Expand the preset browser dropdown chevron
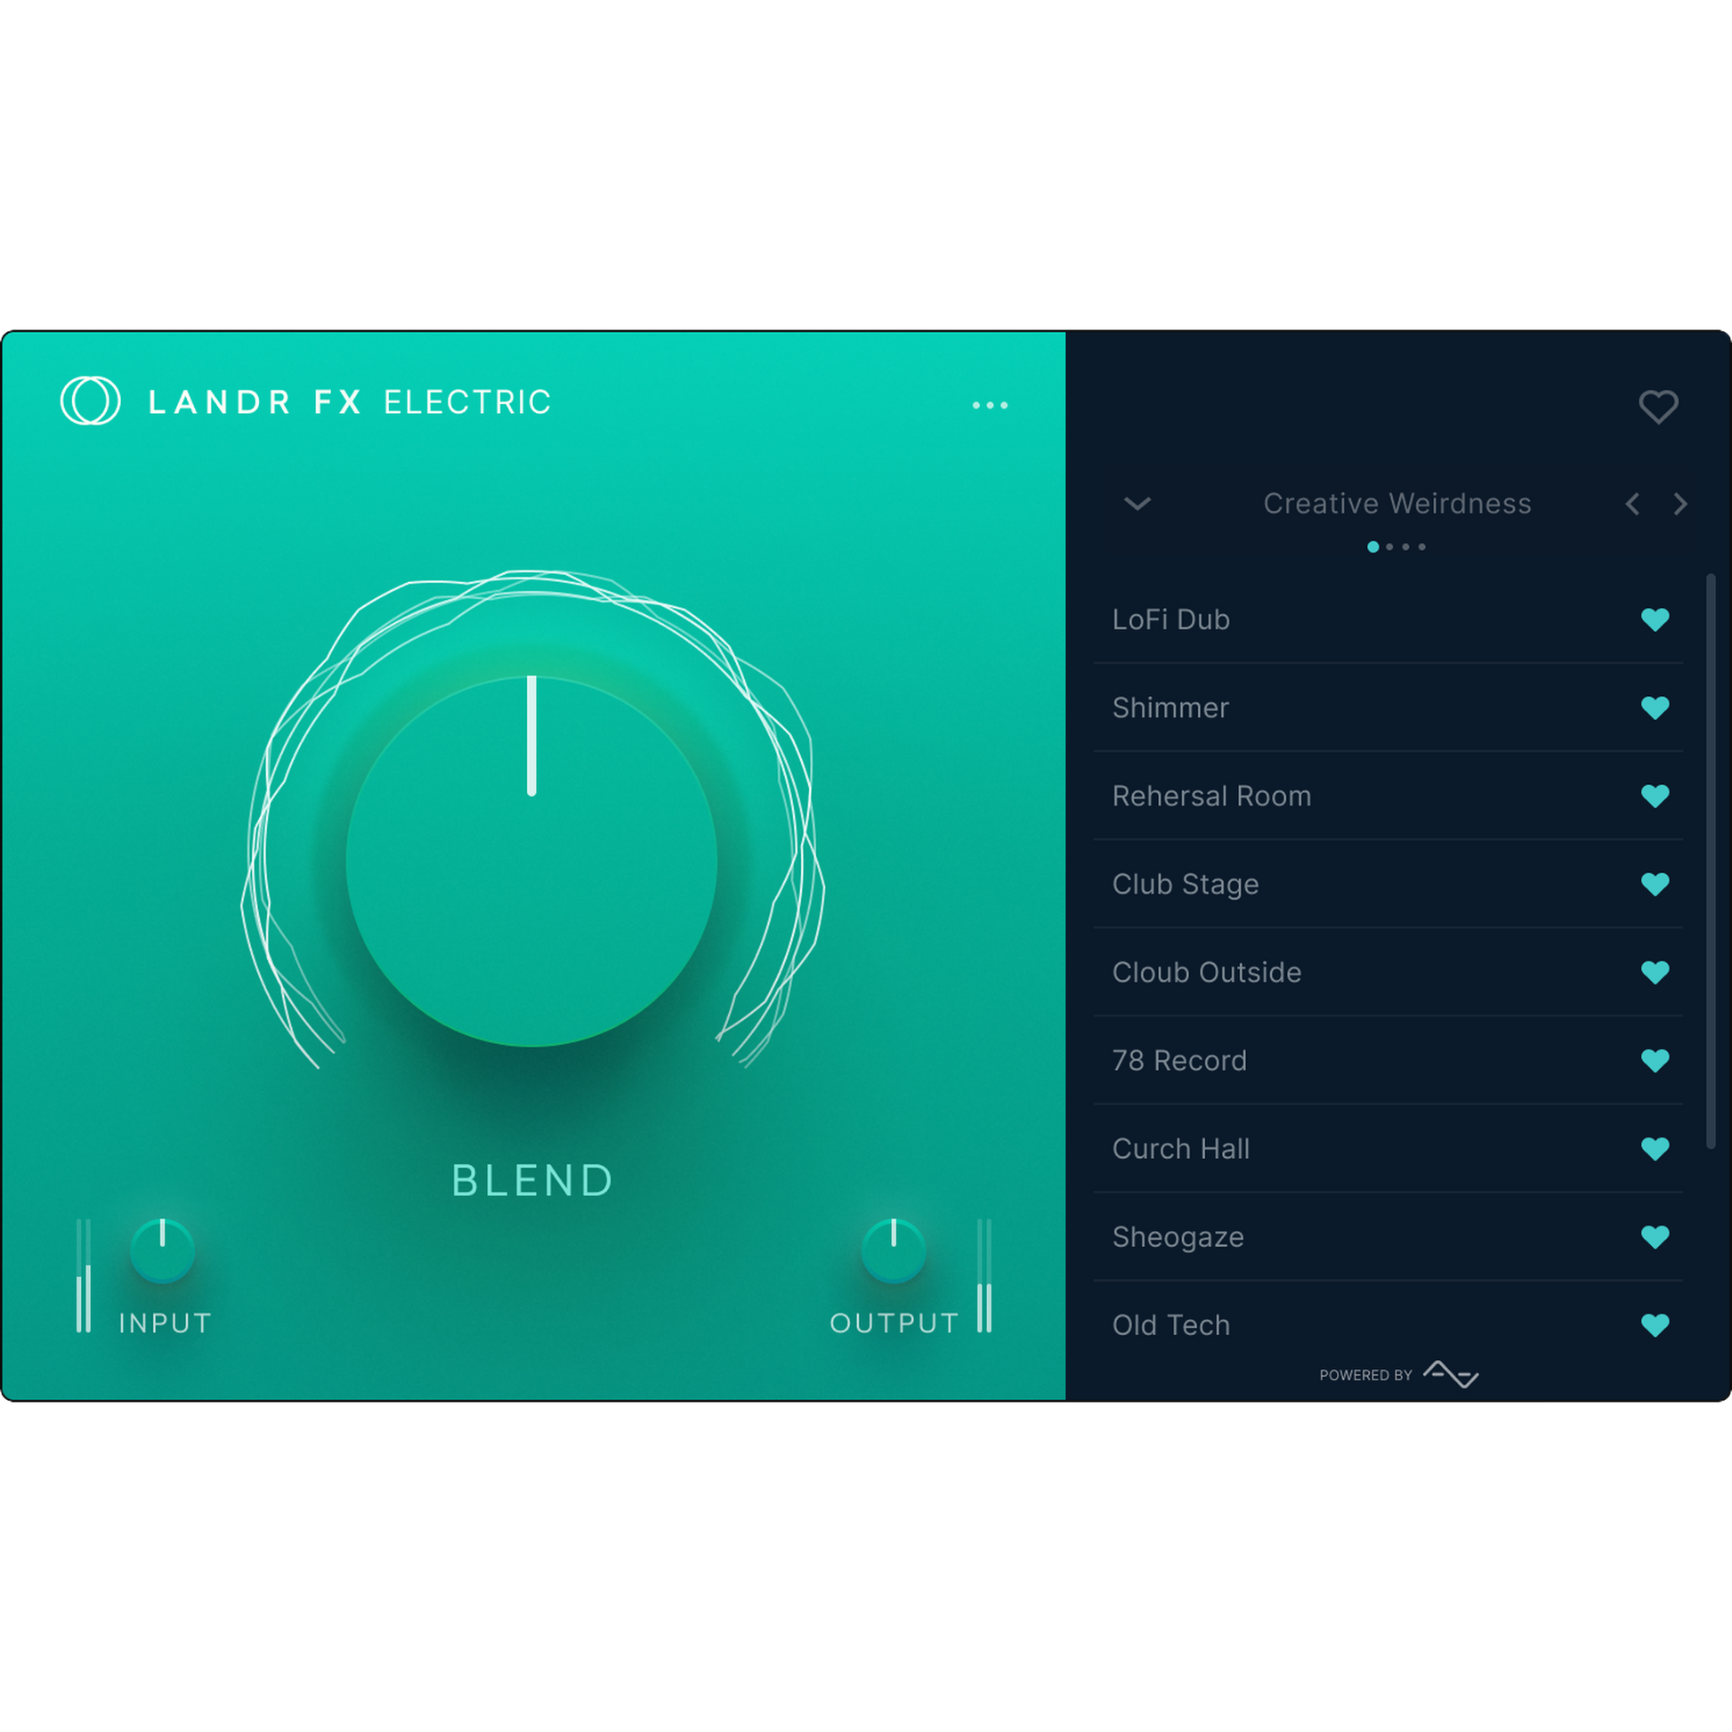 click(x=1137, y=504)
